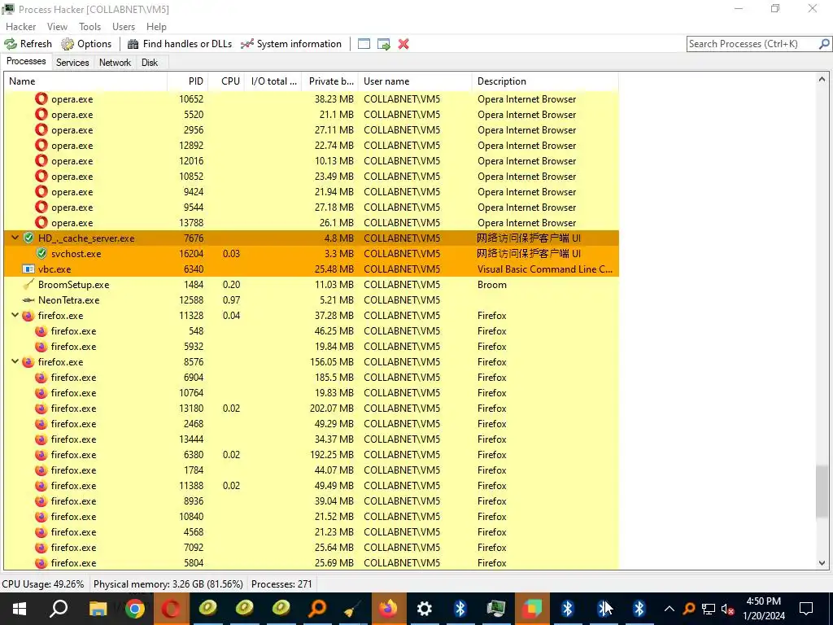Click the Refresh toolbar button
The height and width of the screenshot is (625, 833).
[x=28, y=44]
